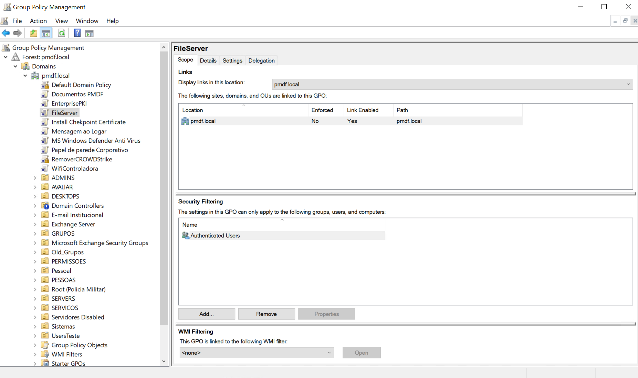Click the Refresh toolbar icon

62,33
